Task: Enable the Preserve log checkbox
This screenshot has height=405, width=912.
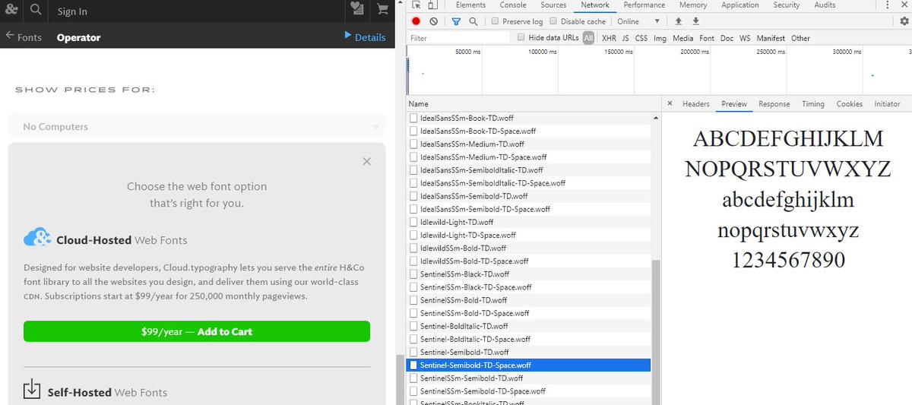Action: pyautogui.click(x=496, y=21)
